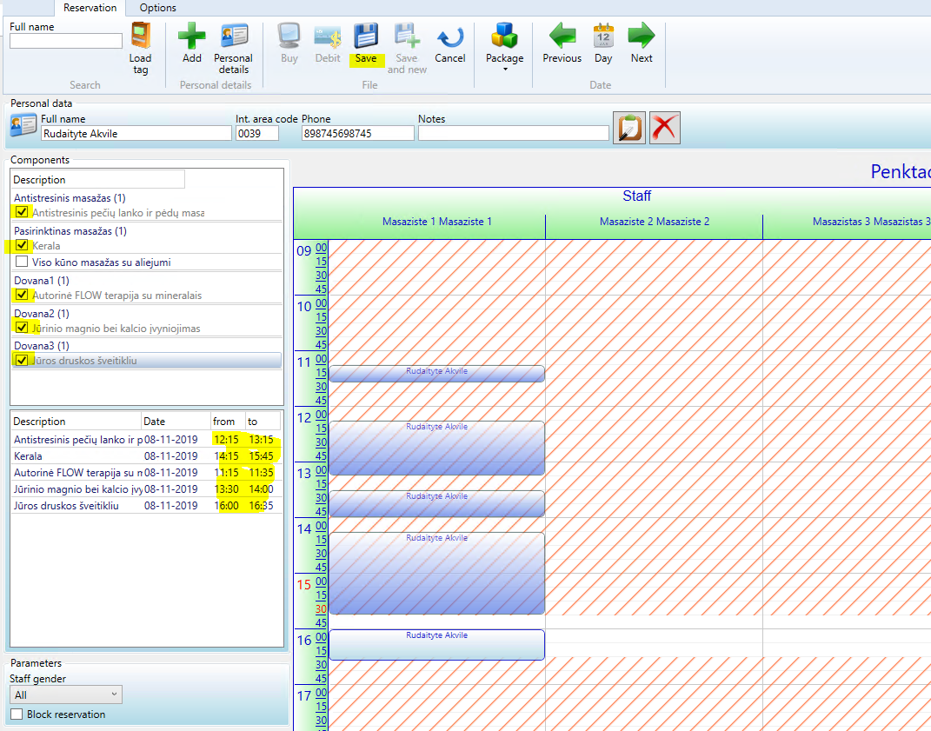931x731 pixels.
Task: Cancel the reservation with the undo arrow
Action: click(x=450, y=37)
